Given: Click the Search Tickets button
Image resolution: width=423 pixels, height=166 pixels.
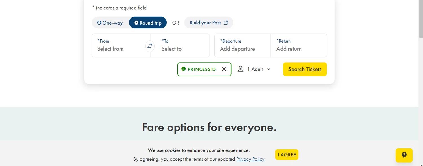Looking at the screenshot, I should coord(305,69).
